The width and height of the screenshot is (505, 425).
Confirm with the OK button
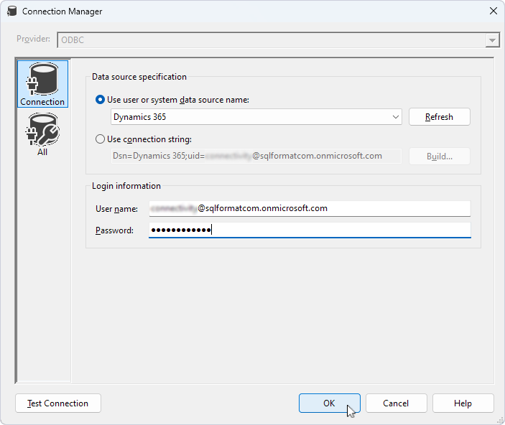[x=330, y=403]
